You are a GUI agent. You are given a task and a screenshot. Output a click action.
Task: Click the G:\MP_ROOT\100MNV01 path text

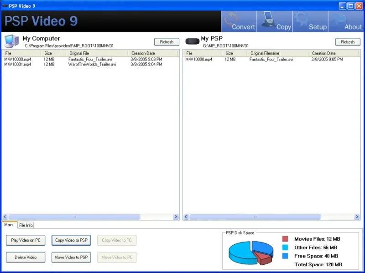(226, 46)
